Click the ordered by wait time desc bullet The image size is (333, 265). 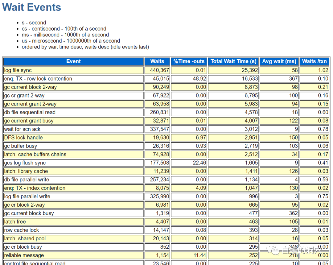[85, 47]
